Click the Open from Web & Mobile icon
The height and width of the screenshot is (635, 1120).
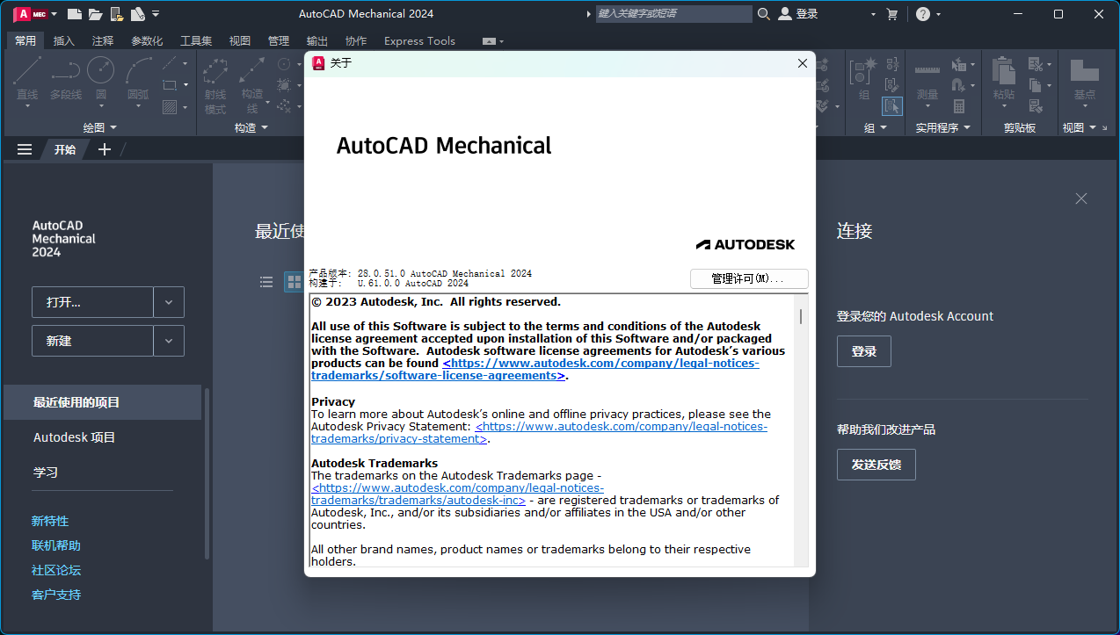pyautogui.click(x=116, y=14)
